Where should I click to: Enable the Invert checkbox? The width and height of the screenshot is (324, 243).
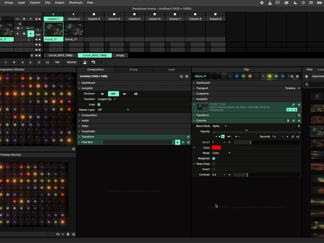214,169
